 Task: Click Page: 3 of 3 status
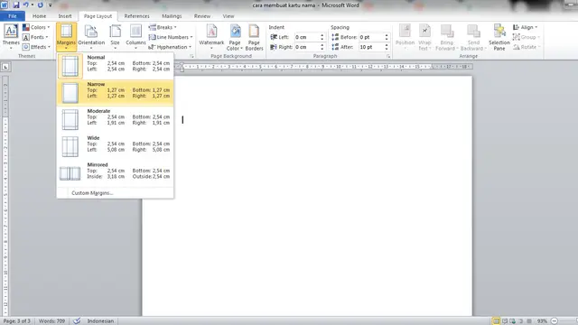[x=17, y=321]
